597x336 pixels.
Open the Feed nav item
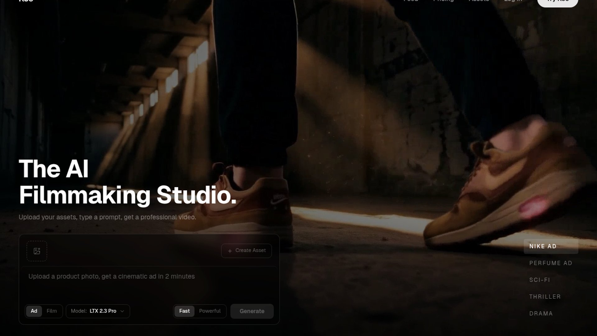[411, 1]
